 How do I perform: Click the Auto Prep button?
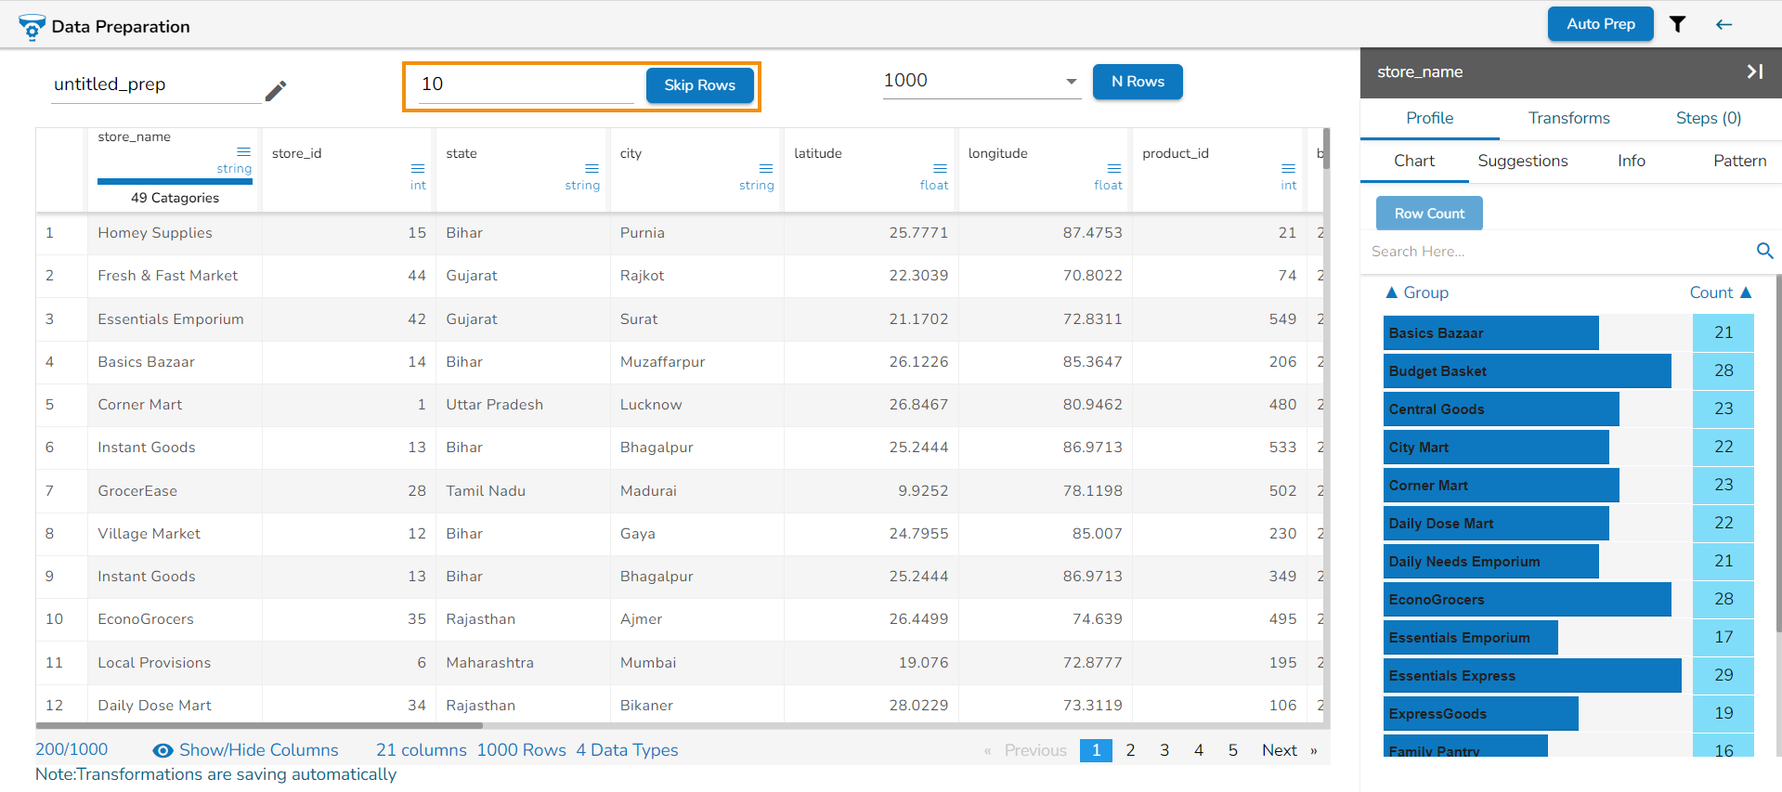pos(1600,24)
